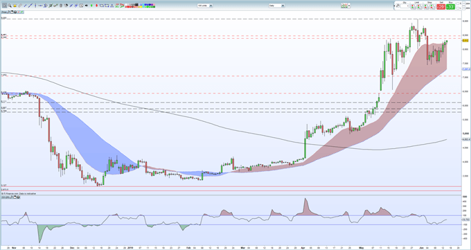Open the Daily timeframe dropdown

pyautogui.click(x=276, y=6)
